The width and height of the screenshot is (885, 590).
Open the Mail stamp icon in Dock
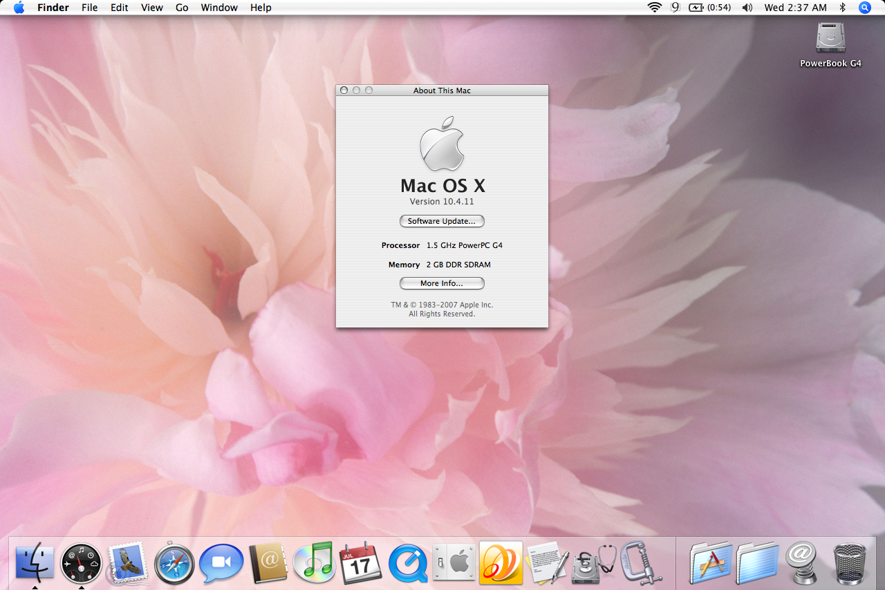127,564
